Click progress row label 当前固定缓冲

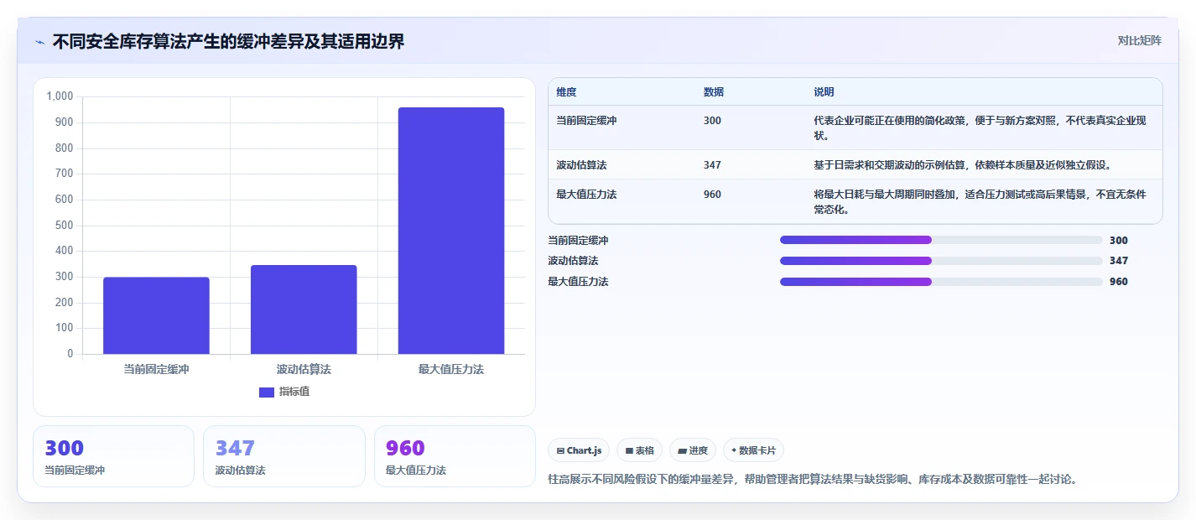(578, 240)
